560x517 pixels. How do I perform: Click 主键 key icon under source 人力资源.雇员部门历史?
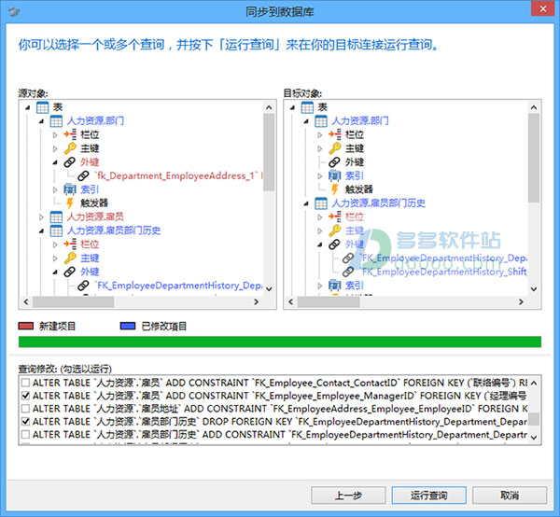[70, 258]
